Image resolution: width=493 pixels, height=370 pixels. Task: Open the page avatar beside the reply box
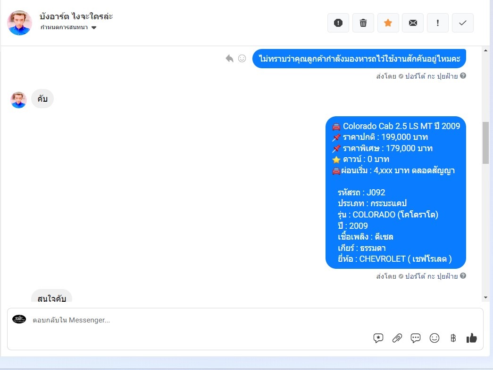[19, 319]
